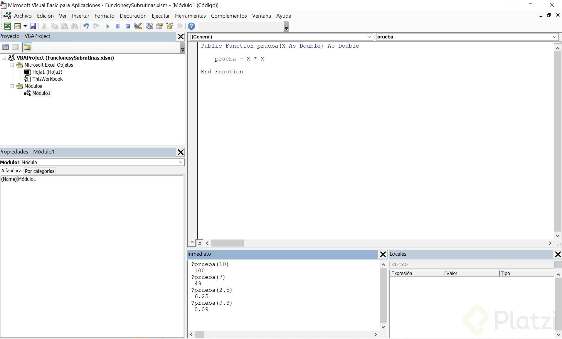Open the Insert UserForm dropdown arrow

pyautogui.click(x=25, y=26)
